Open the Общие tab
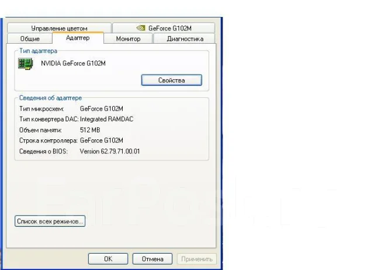 (30, 38)
